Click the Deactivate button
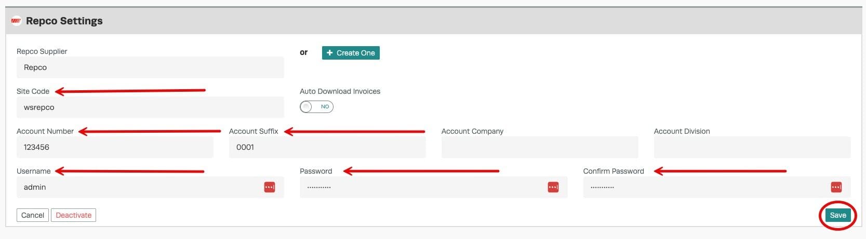Image resolution: width=866 pixels, height=239 pixels. (73, 215)
